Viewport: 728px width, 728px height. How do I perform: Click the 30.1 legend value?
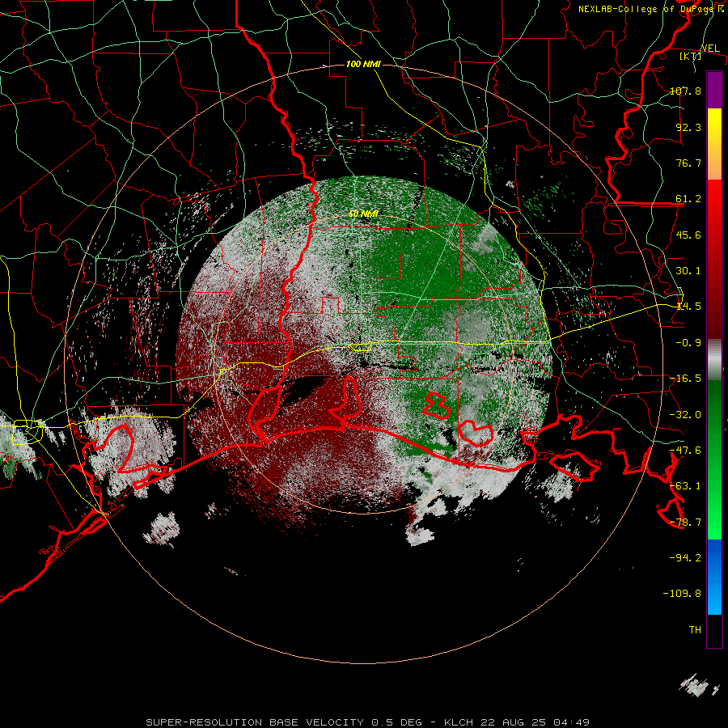688,271
